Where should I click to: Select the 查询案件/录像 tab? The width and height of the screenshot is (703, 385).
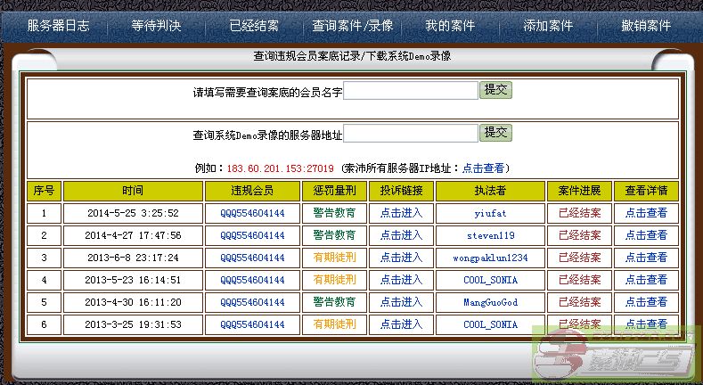(353, 26)
